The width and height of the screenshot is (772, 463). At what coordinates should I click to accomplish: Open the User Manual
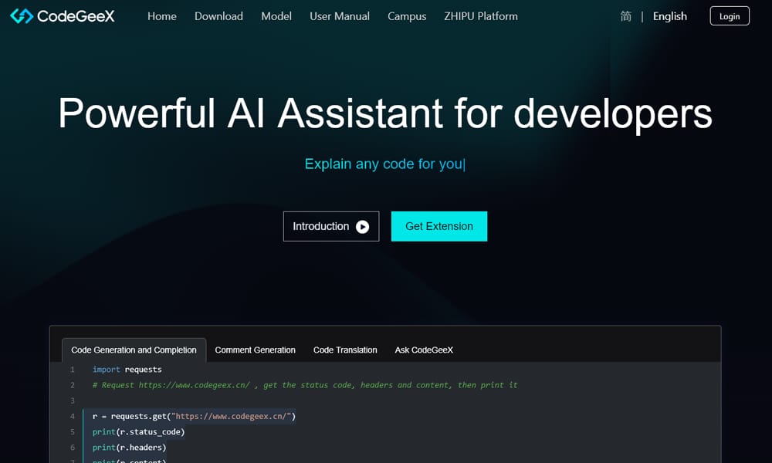point(339,15)
